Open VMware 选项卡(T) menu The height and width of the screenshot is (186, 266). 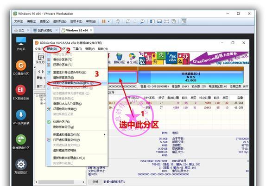coord(76,21)
